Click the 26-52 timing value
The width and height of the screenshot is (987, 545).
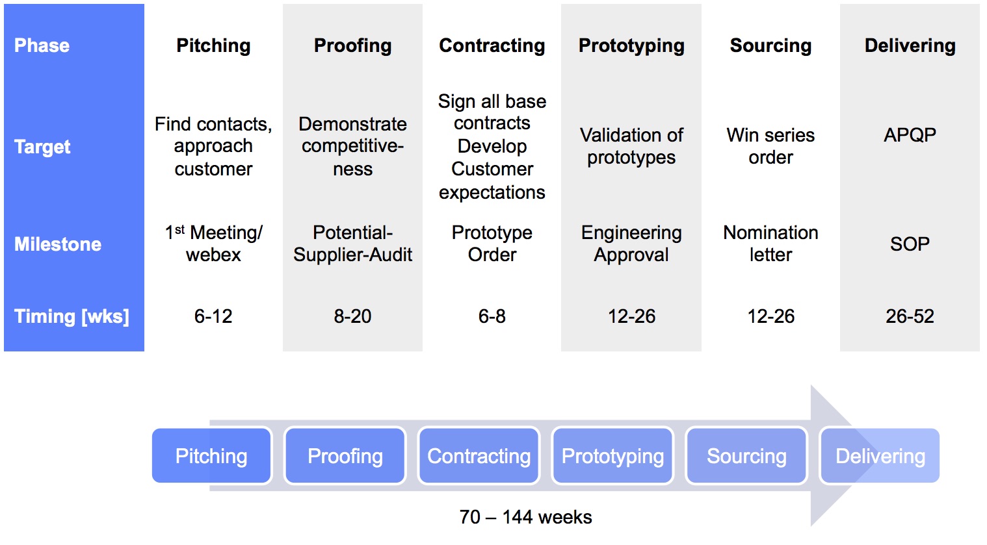910,316
